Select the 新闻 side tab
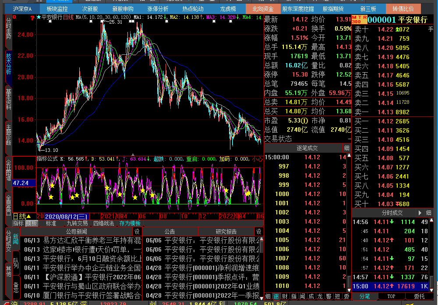 [16, 239]
